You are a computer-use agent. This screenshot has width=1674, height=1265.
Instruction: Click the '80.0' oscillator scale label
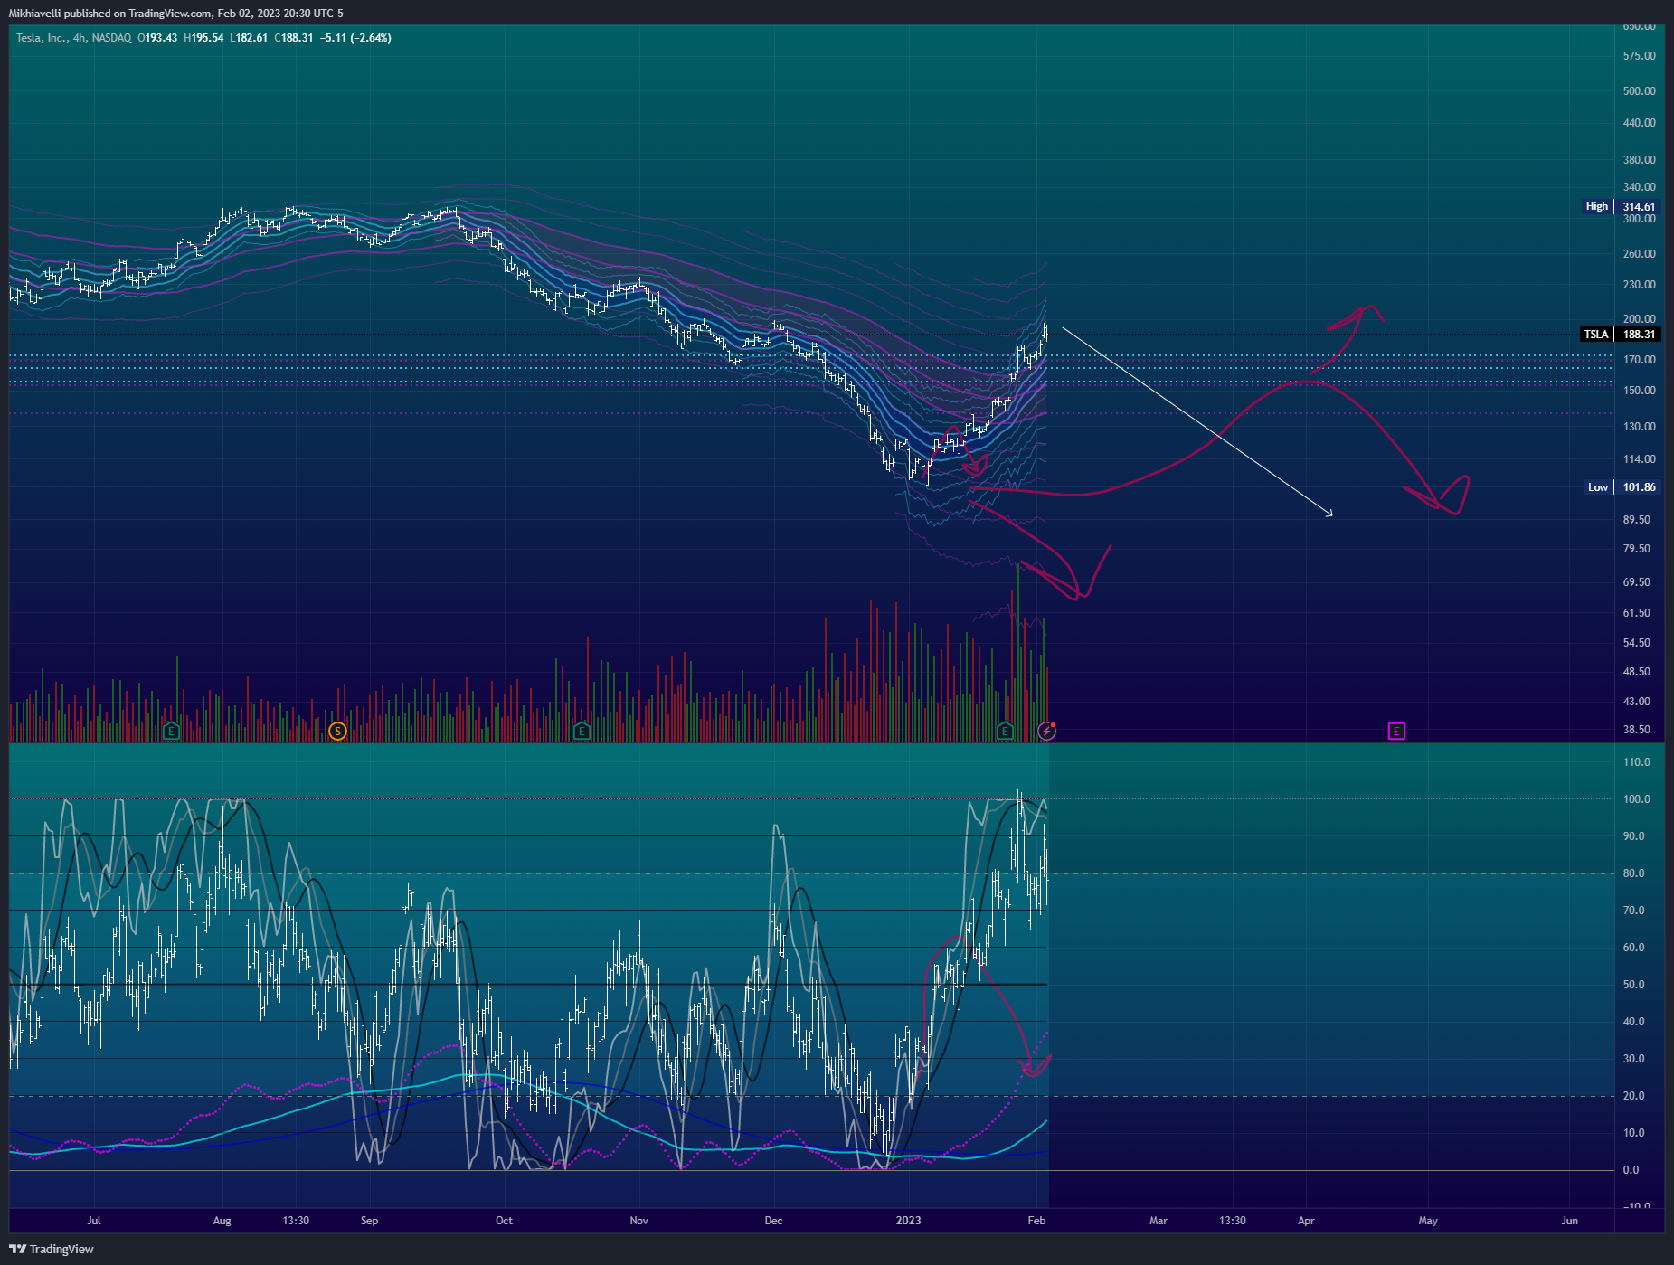pyautogui.click(x=1633, y=873)
